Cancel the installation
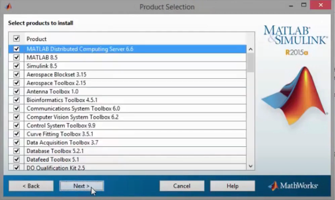Image resolution: width=335 pixels, height=200 pixels. [182, 186]
